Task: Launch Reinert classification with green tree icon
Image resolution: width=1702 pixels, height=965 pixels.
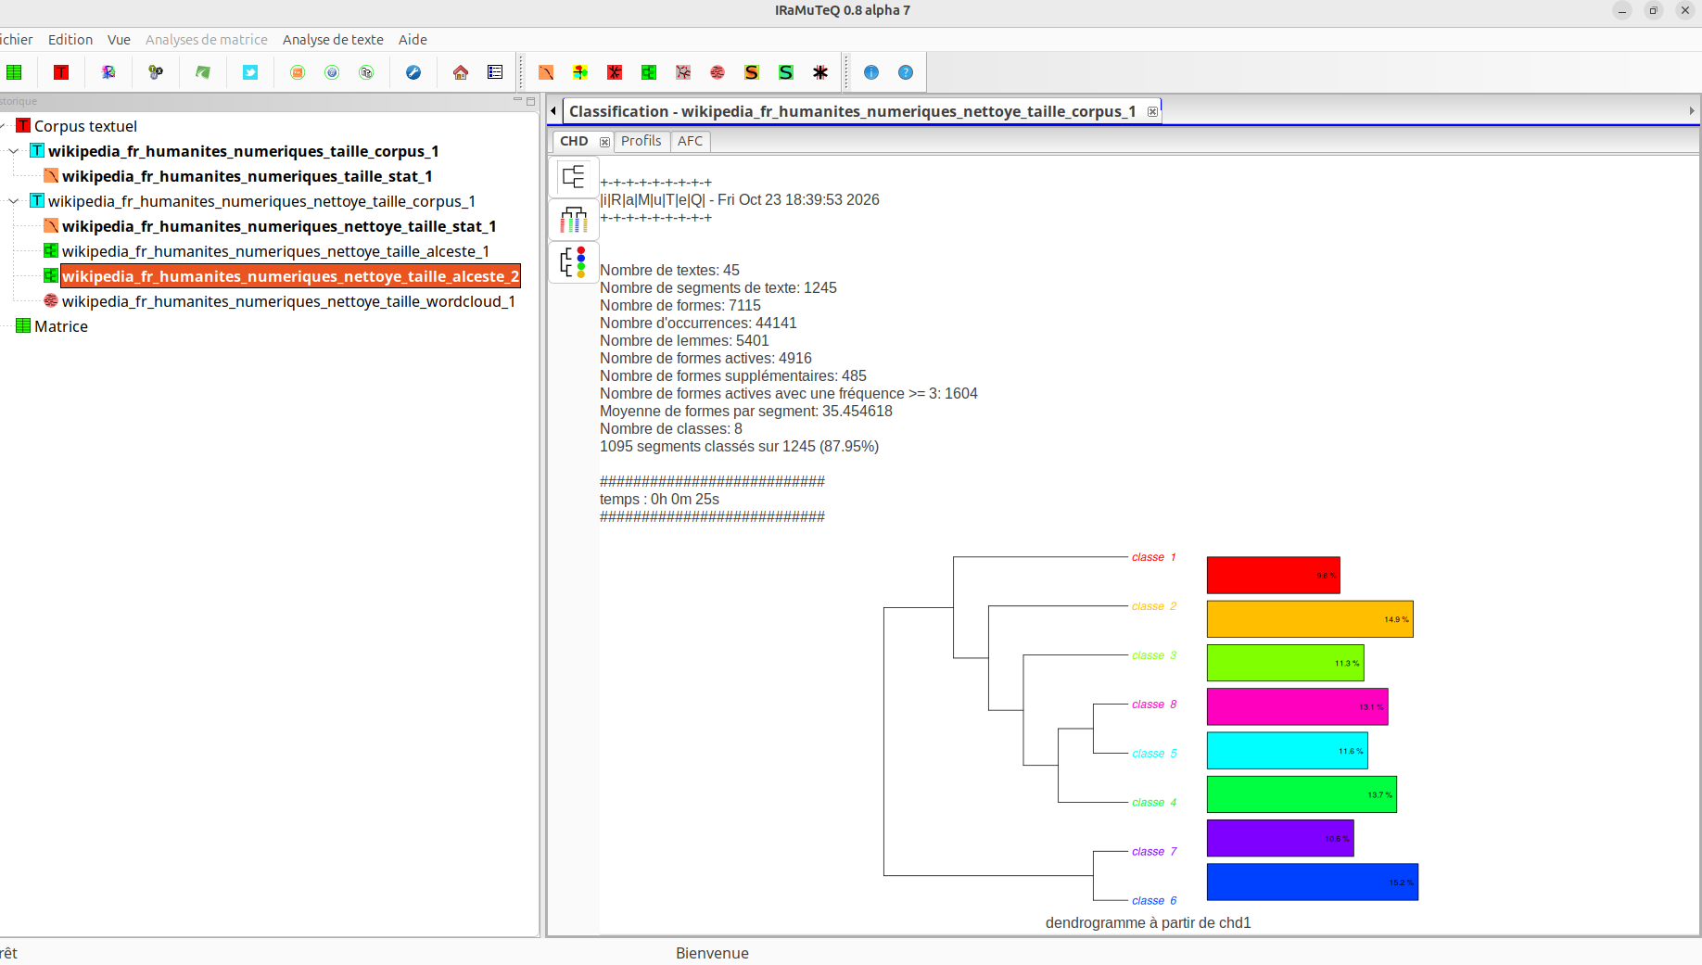Action: click(649, 72)
